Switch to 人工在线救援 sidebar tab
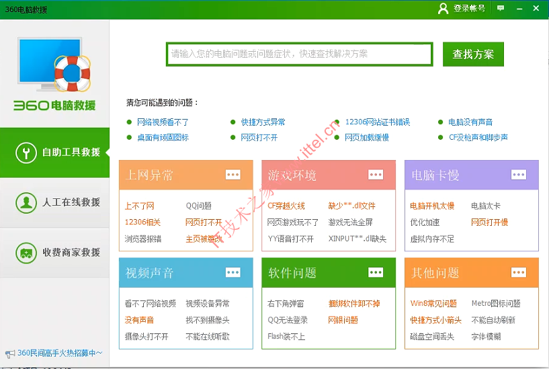This screenshot has height=369, width=549. tap(54, 202)
